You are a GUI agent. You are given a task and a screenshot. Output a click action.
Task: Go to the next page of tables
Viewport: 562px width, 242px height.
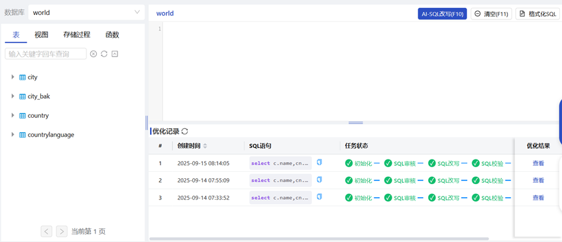[62, 232]
